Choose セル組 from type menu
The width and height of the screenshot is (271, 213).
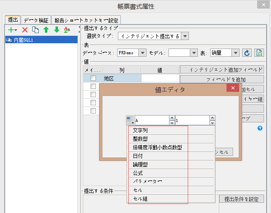click(x=171, y=199)
